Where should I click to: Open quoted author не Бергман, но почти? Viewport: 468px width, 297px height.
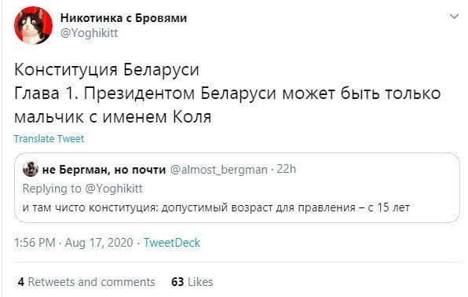coord(104,170)
